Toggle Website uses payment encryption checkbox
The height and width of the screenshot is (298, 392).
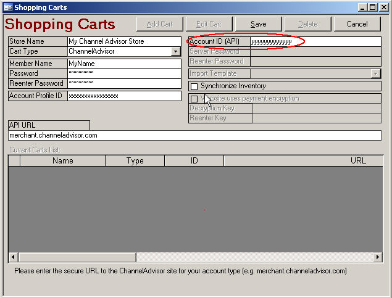tap(194, 99)
